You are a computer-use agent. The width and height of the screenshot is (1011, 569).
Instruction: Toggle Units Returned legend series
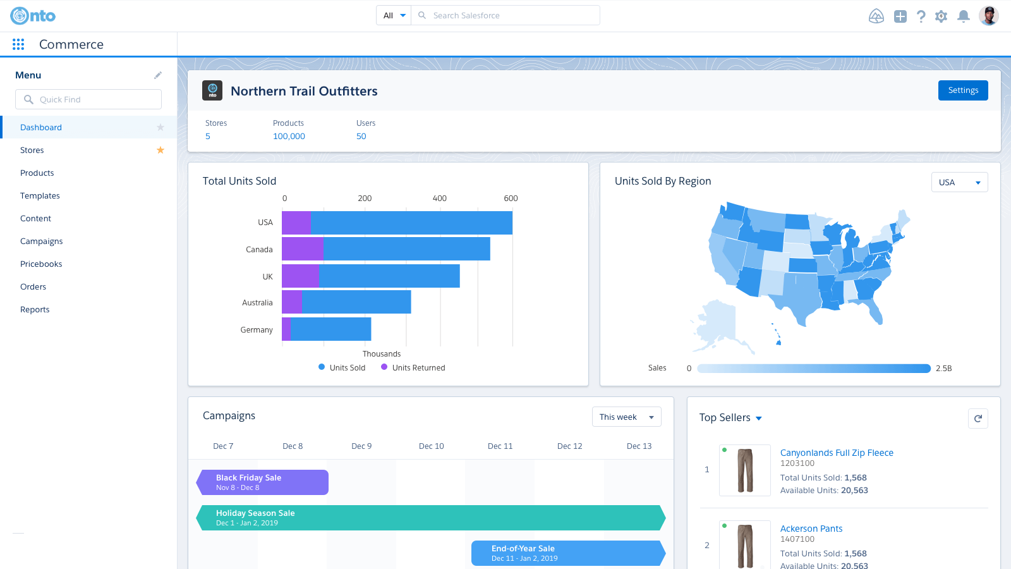click(x=413, y=368)
